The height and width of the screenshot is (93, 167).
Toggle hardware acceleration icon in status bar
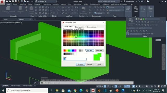(159, 86)
